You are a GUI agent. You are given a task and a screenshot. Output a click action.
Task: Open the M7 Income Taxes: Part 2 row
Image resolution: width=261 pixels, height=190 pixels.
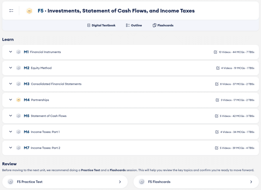coord(130,148)
